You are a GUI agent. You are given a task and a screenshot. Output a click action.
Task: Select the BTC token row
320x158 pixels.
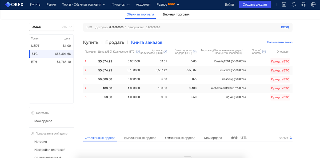click(x=51, y=54)
